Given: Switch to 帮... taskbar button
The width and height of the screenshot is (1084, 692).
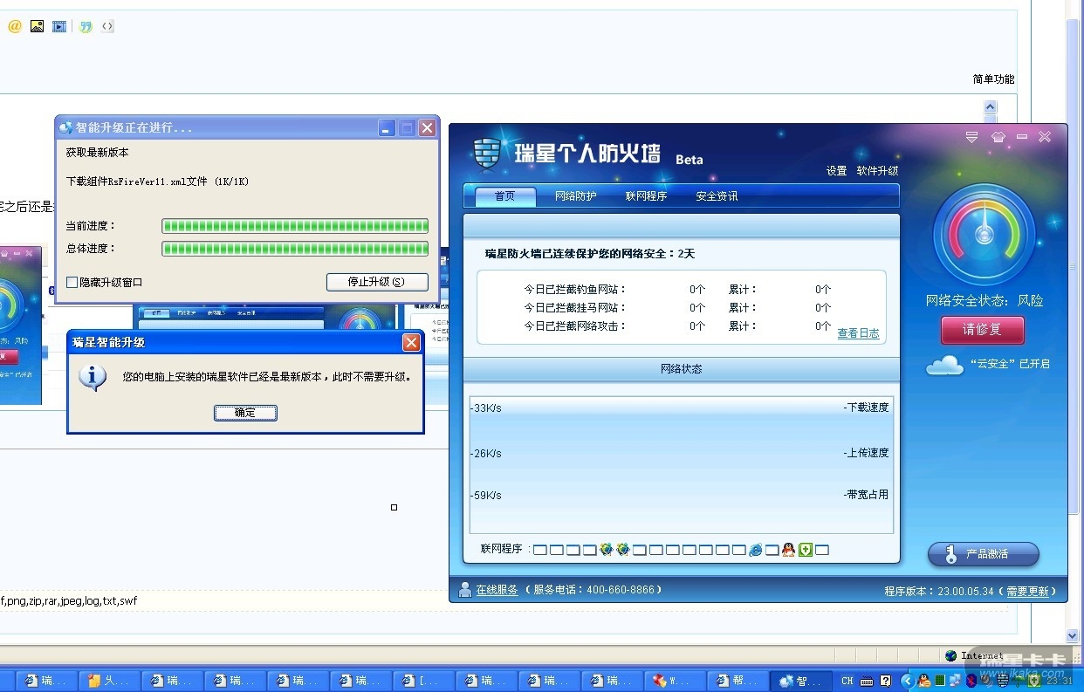Looking at the screenshot, I should 738,681.
